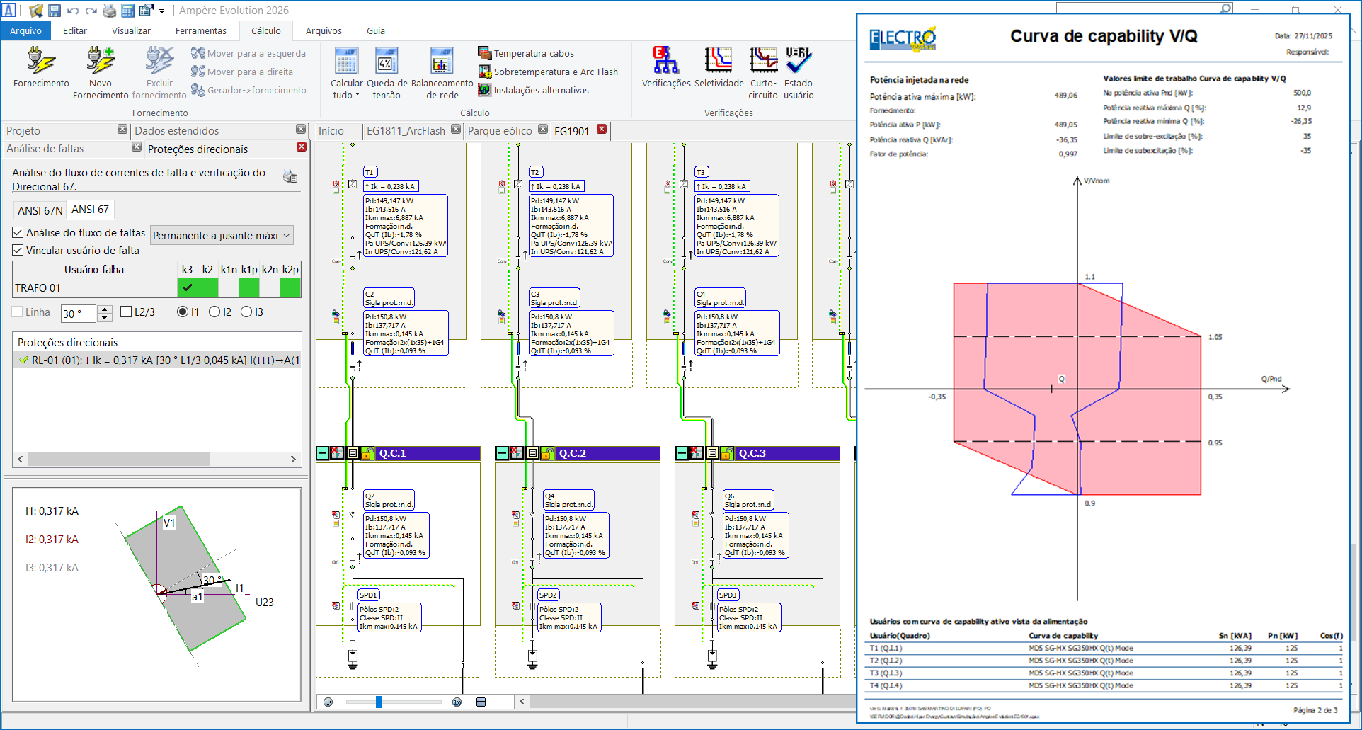Adjust the diagram zoom slider
1362x730 pixels.
[x=379, y=702]
